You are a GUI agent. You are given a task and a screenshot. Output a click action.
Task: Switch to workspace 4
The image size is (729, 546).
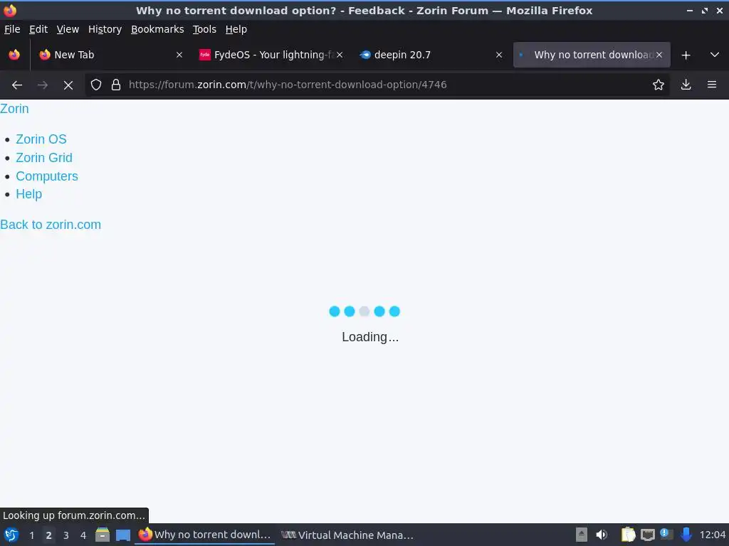[x=83, y=535]
